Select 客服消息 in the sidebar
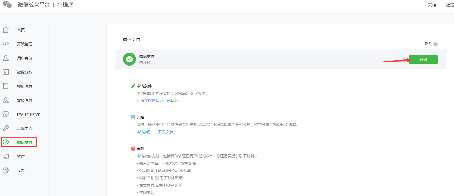 [x=25, y=100]
